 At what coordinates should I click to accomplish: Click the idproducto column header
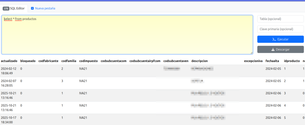292,61
